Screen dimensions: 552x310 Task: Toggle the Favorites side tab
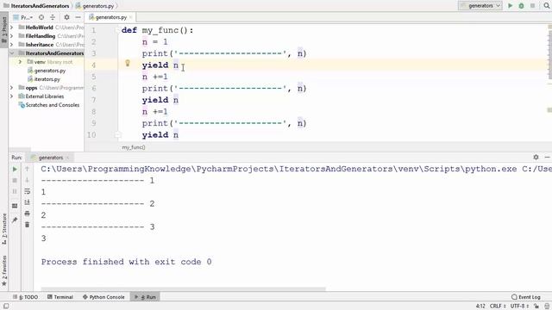(4, 270)
